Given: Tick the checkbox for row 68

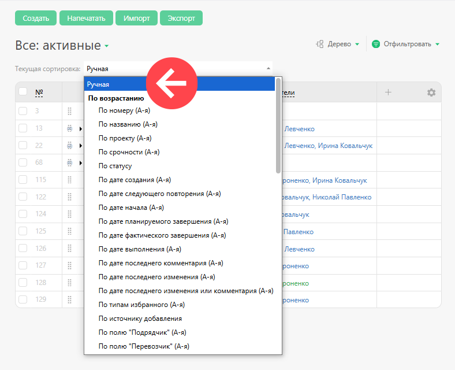Looking at the screenshot, I should point(23,162).
